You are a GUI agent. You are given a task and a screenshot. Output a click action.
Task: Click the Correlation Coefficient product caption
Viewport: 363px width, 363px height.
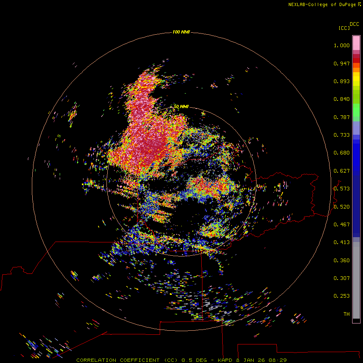coord(181,360)
